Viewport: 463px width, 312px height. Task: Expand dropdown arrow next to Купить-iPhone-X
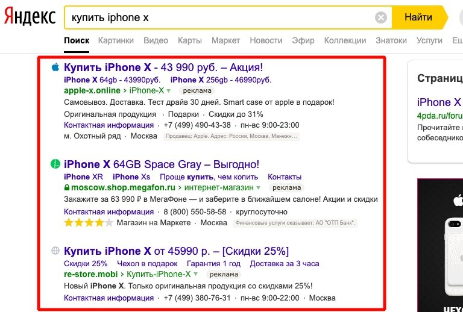coord(195,274)
